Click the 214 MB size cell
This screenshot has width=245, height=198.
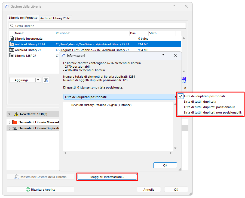[143, 44]
